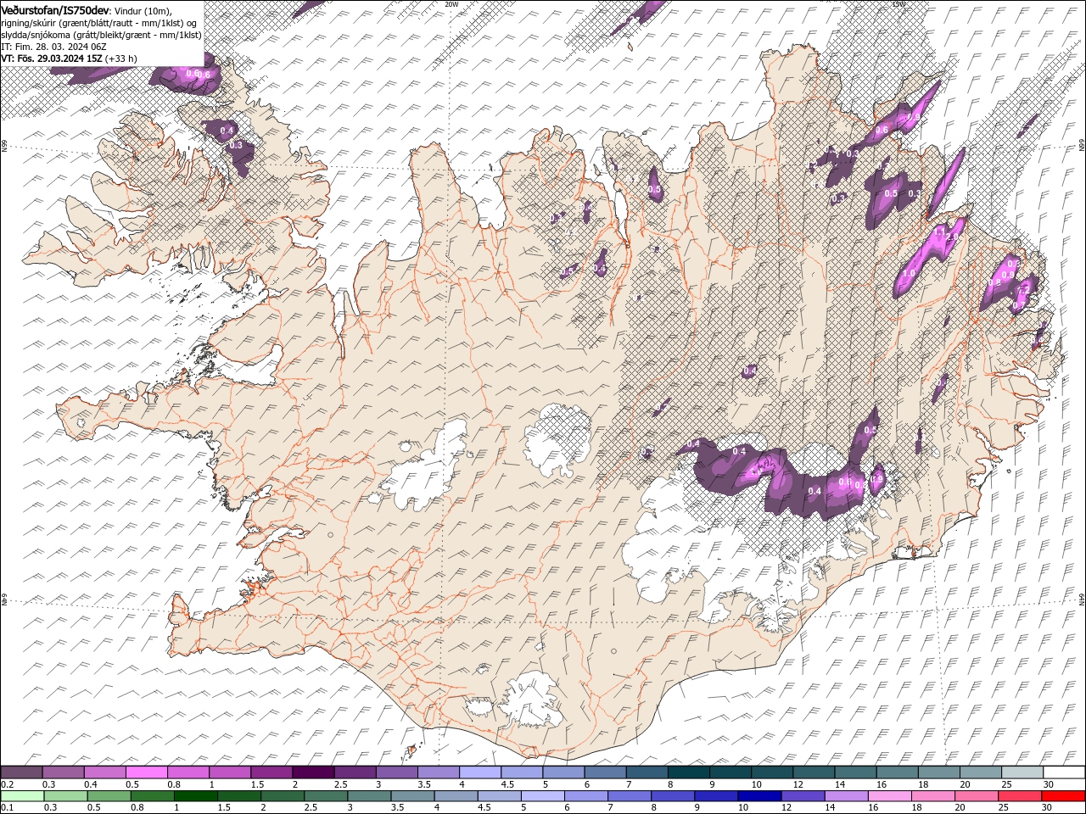This screenshot has width=1086, height=814.
Task: Click the '0.2' label under upper scale
Action: [7, 784]
